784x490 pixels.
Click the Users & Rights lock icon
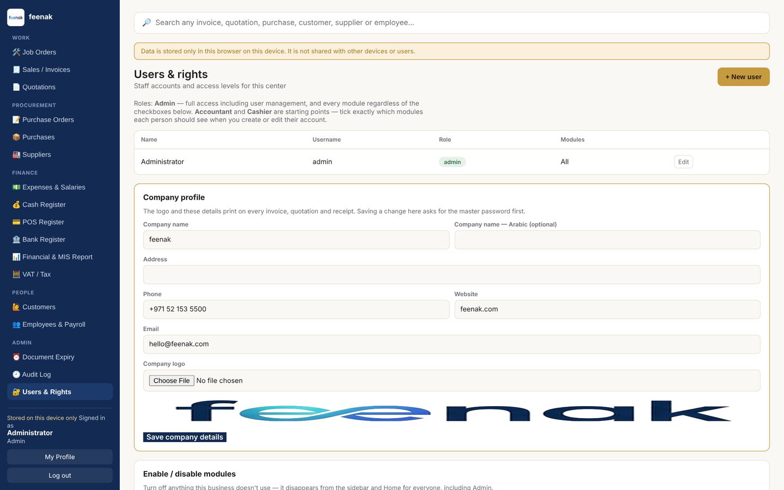click(16, 392)
